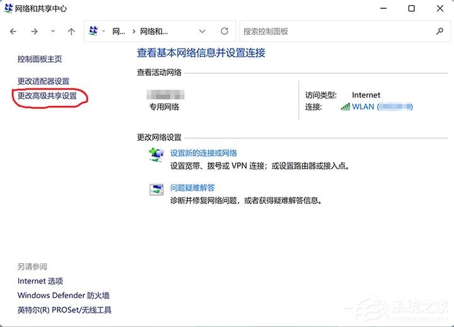This screenshot has height=327, width=454.
Task: Open 英特尔(R) PROSet/无线工具 link
Action: pos(64,310)
